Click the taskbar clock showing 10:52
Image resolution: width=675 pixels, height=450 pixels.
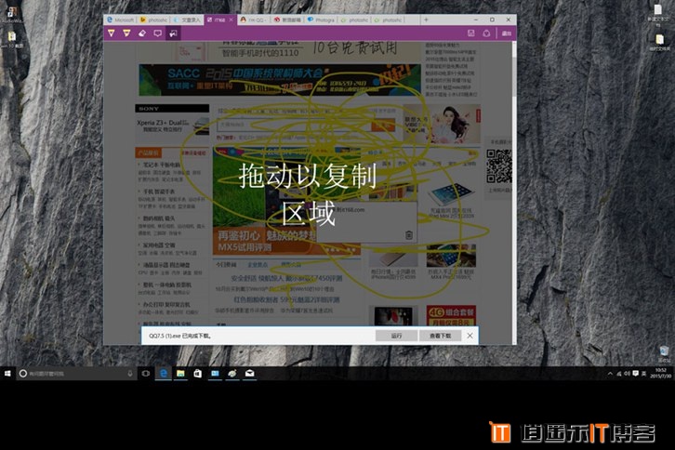660,373
